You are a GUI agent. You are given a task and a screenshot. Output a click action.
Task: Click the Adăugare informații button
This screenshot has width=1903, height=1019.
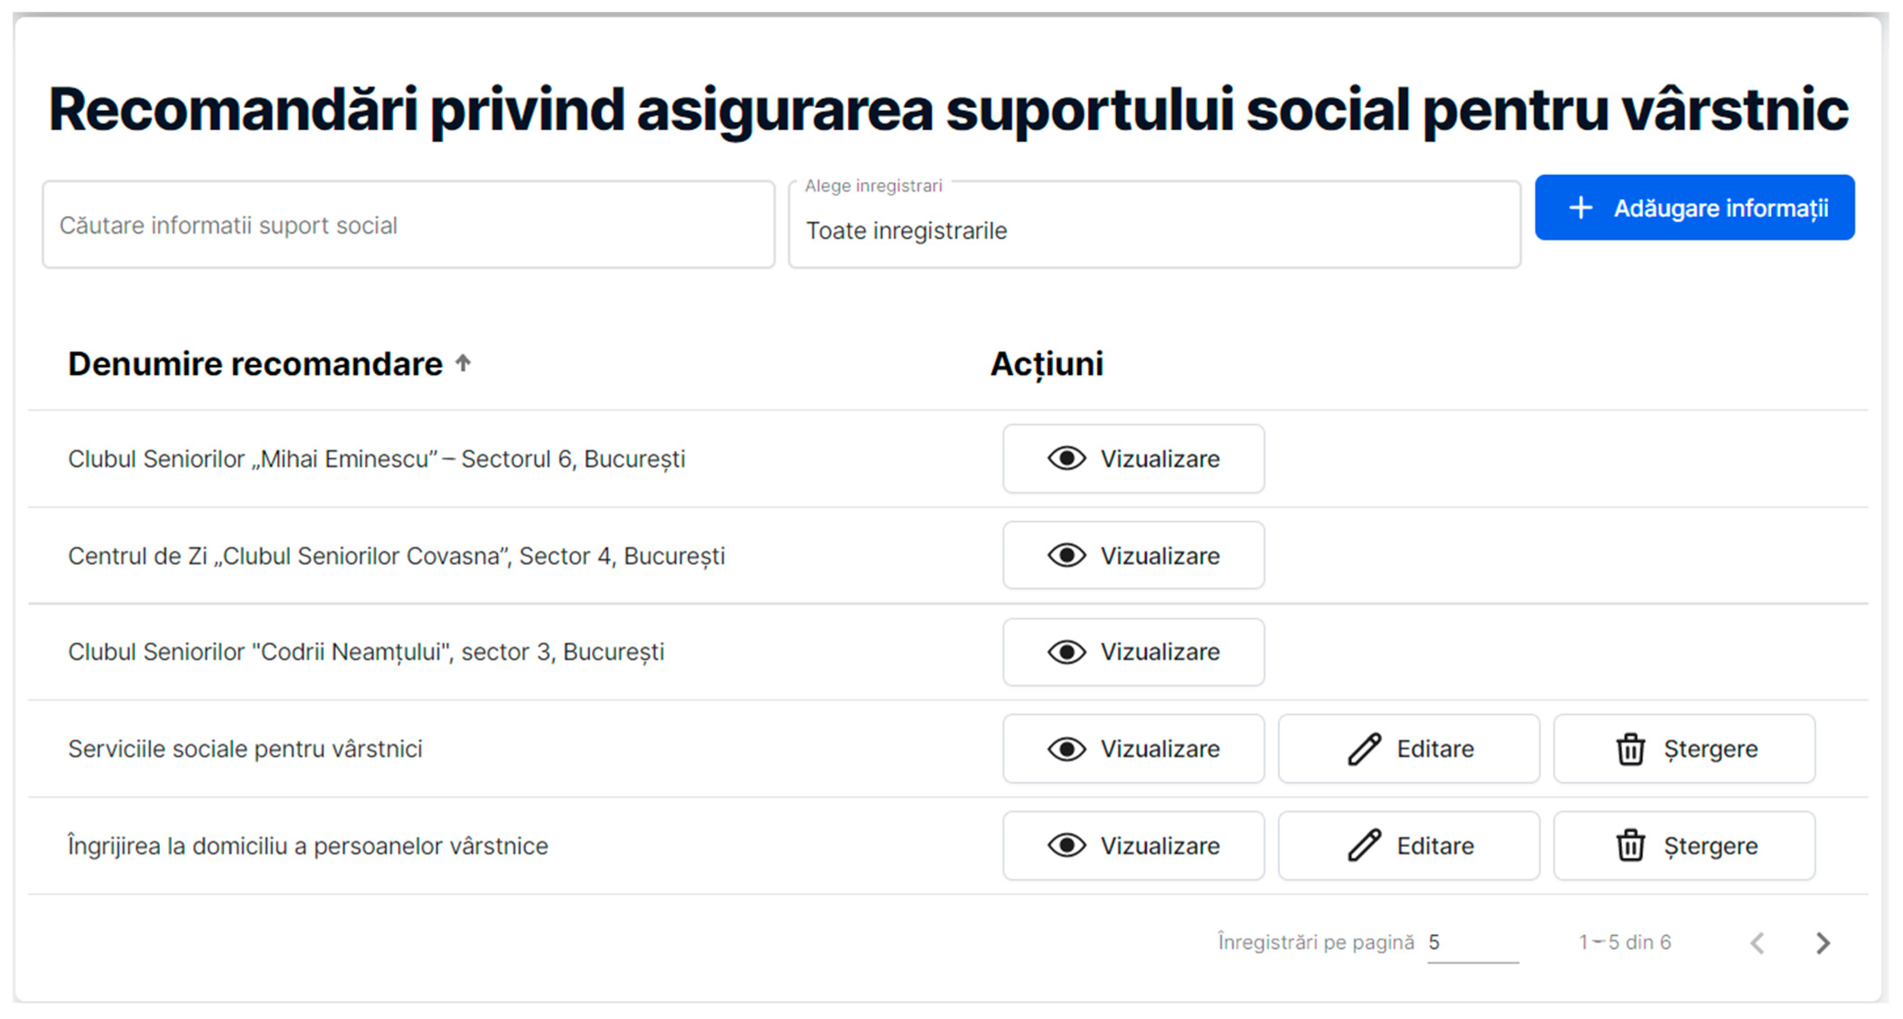click(x=1694, y=208)
